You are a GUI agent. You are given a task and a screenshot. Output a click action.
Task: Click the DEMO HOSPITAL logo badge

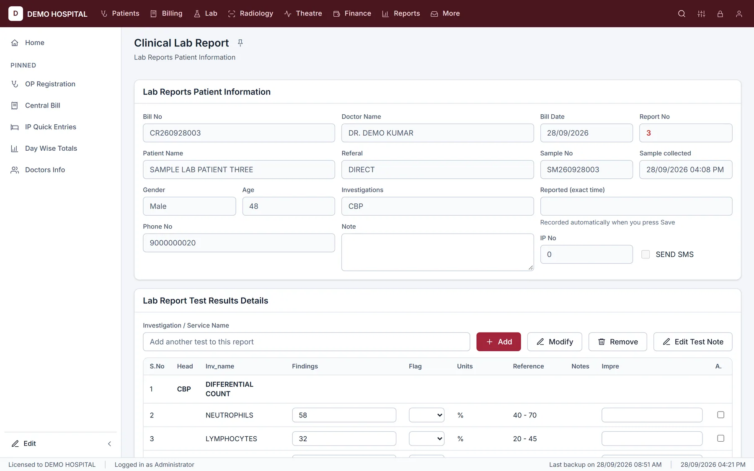coord(15,13)
